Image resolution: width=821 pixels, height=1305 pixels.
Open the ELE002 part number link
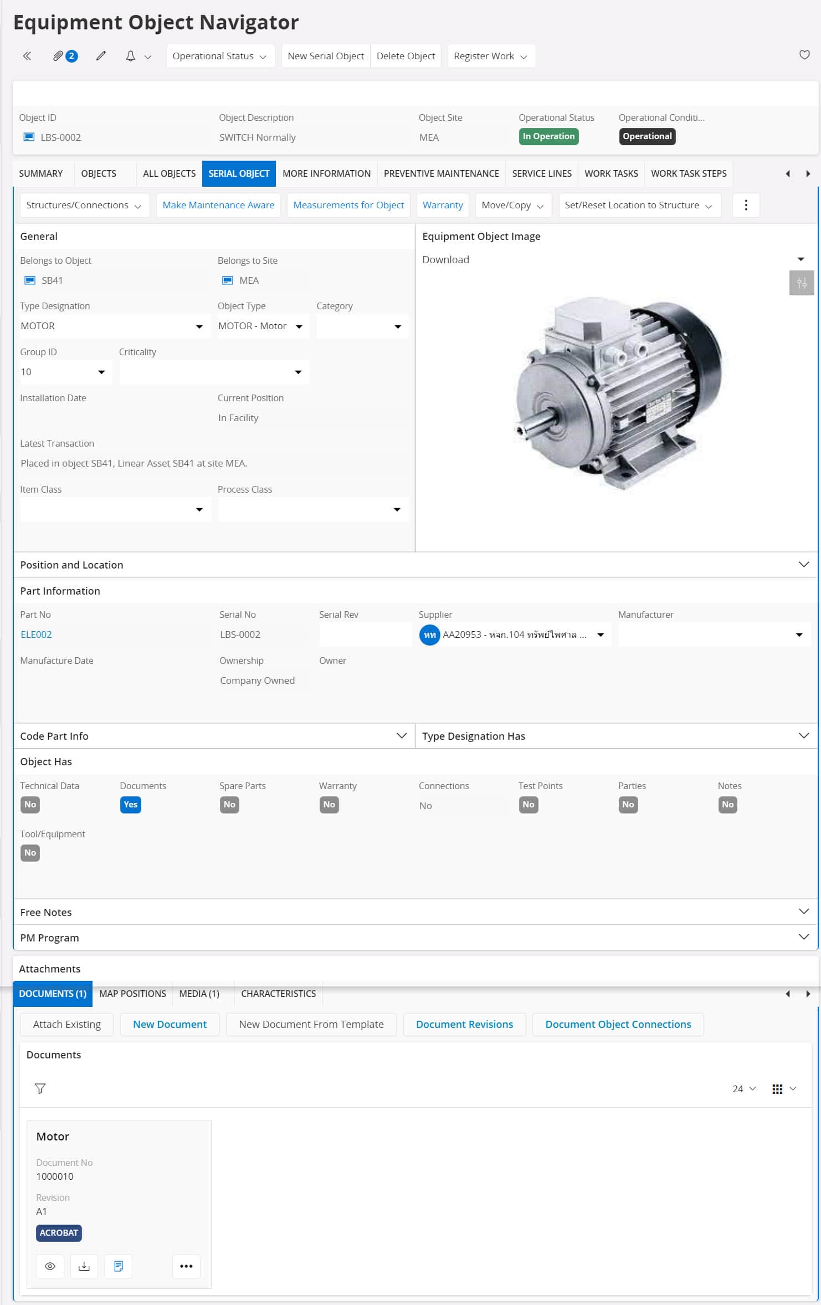(x=36, y=634)
